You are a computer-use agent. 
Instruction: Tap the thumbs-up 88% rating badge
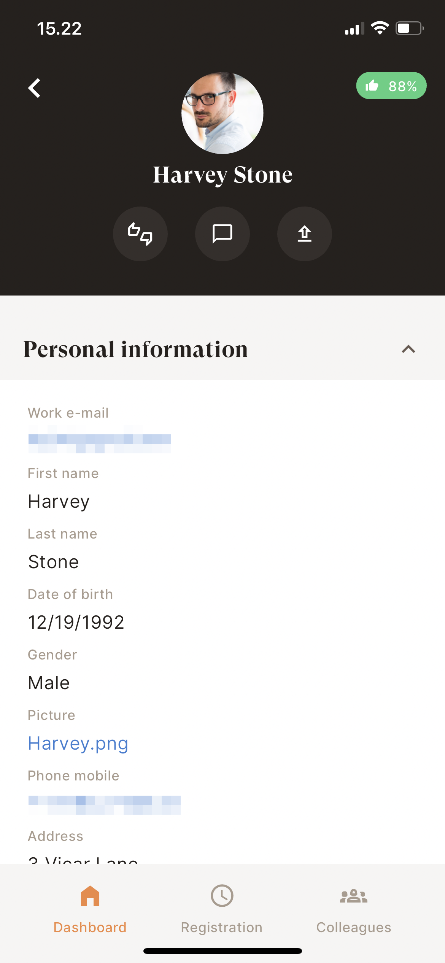[391, 86]
